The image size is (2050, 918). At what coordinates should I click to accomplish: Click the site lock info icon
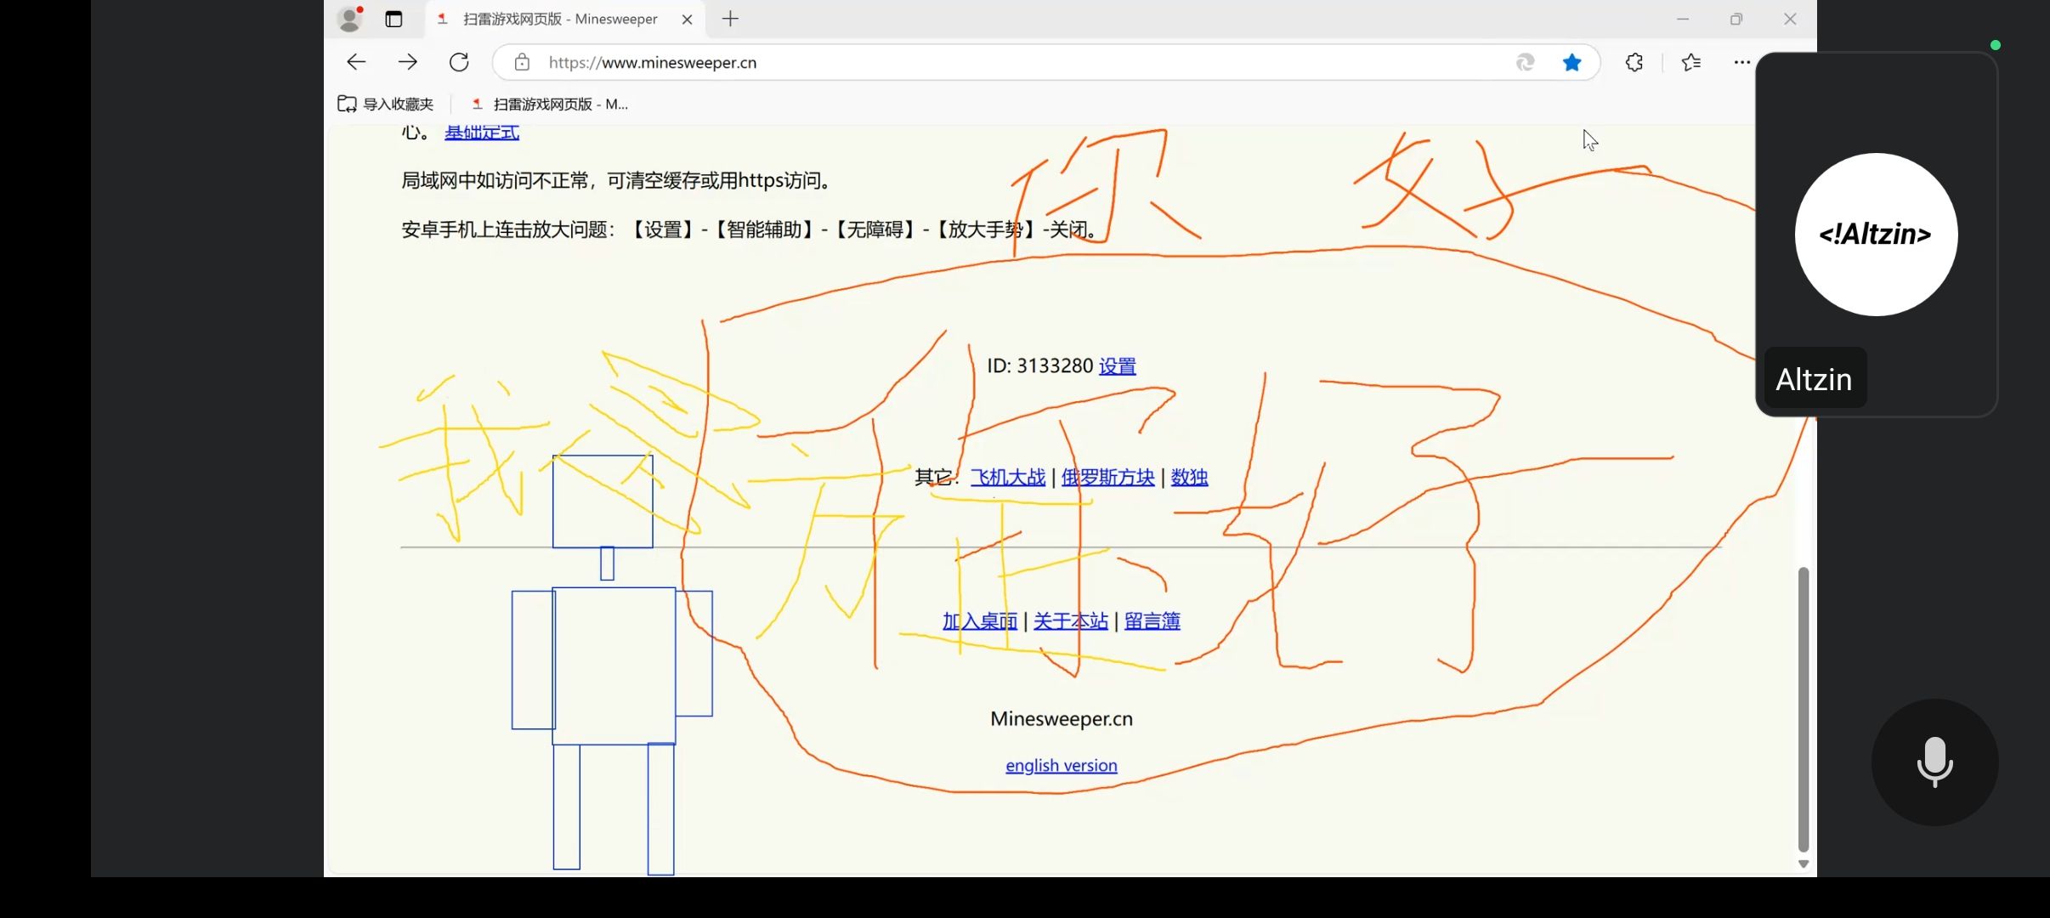(x=522, y=62)
